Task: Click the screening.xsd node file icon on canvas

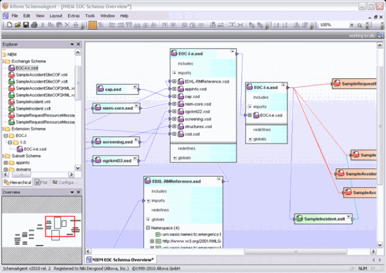Action: tap(98, 142)
